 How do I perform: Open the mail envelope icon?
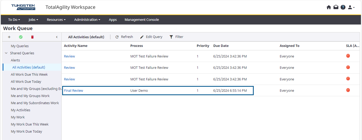tap(336, 7)
